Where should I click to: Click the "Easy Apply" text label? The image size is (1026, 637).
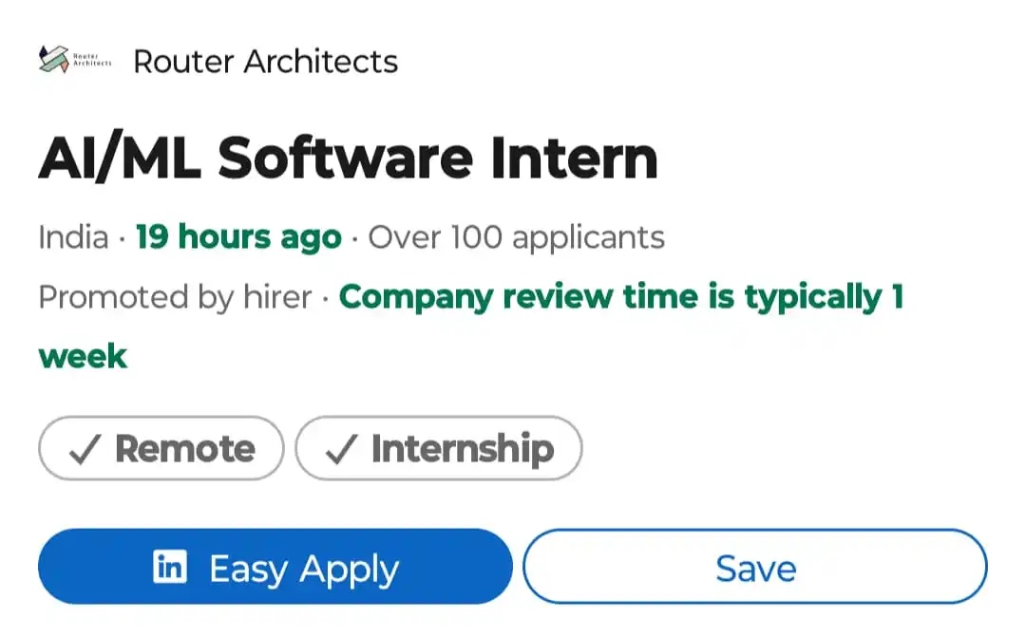coord(304,569)
